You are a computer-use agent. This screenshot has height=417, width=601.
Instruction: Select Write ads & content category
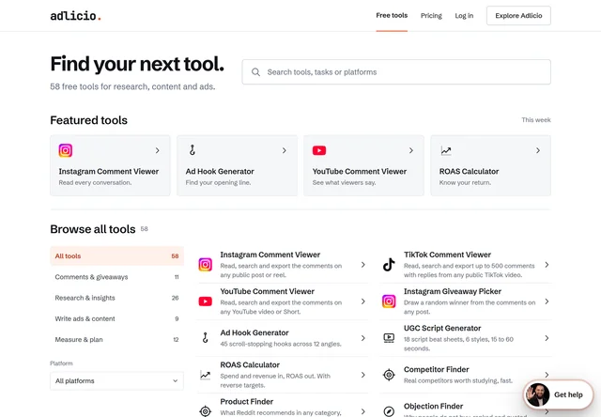pos(116,318)
